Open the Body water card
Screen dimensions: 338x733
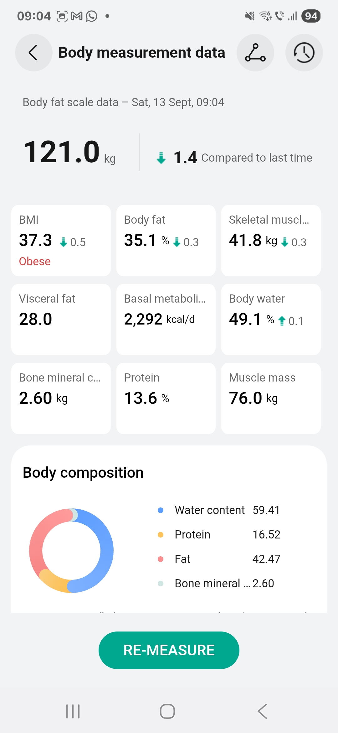pyautogui.click(x=271, y=320)
